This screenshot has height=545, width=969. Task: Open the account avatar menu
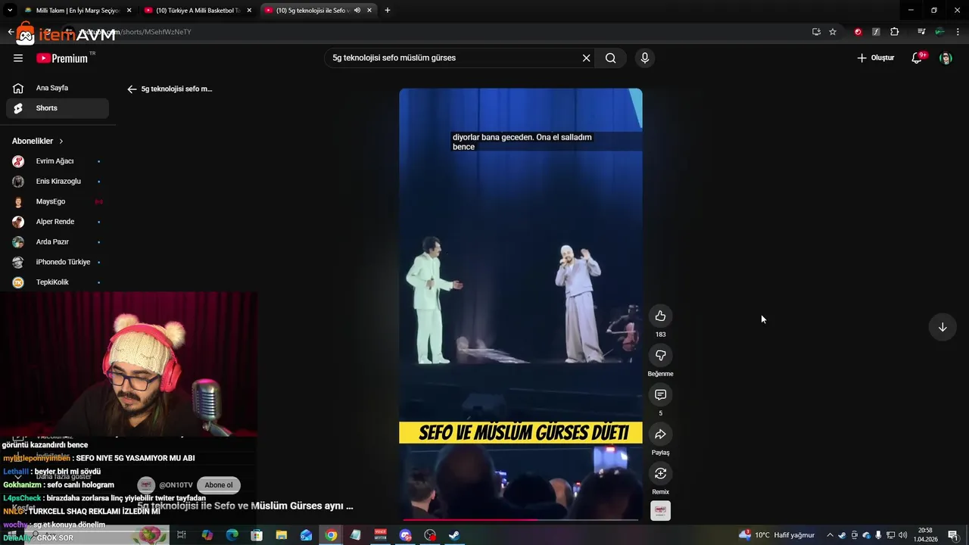coord(946,58)
